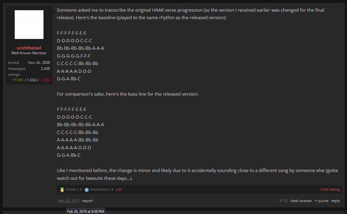View scottheisel's 2,458 messages count
This screenshot has height=214, width=347.
(45, 68)
